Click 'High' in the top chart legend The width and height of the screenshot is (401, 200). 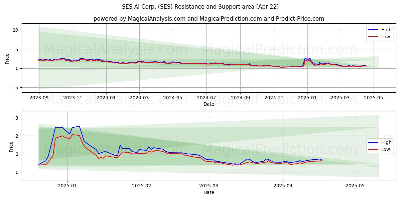pyautogui.click(x=386, y=30)
